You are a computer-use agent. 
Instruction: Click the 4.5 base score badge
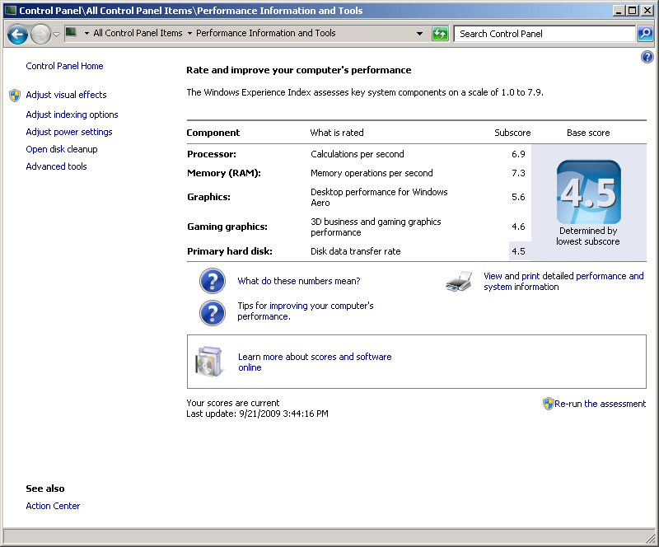point(588,193)
